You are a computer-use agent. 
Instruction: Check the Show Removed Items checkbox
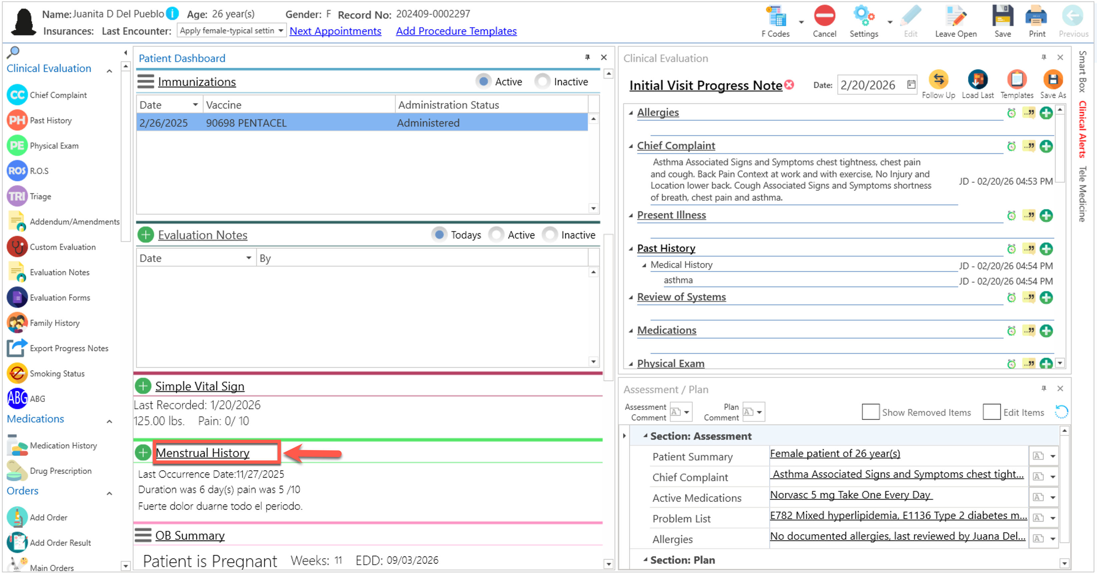870,412
